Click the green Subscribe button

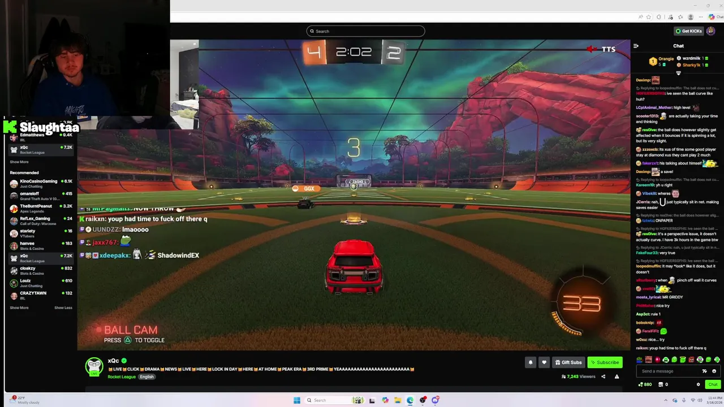pos(605,362)
